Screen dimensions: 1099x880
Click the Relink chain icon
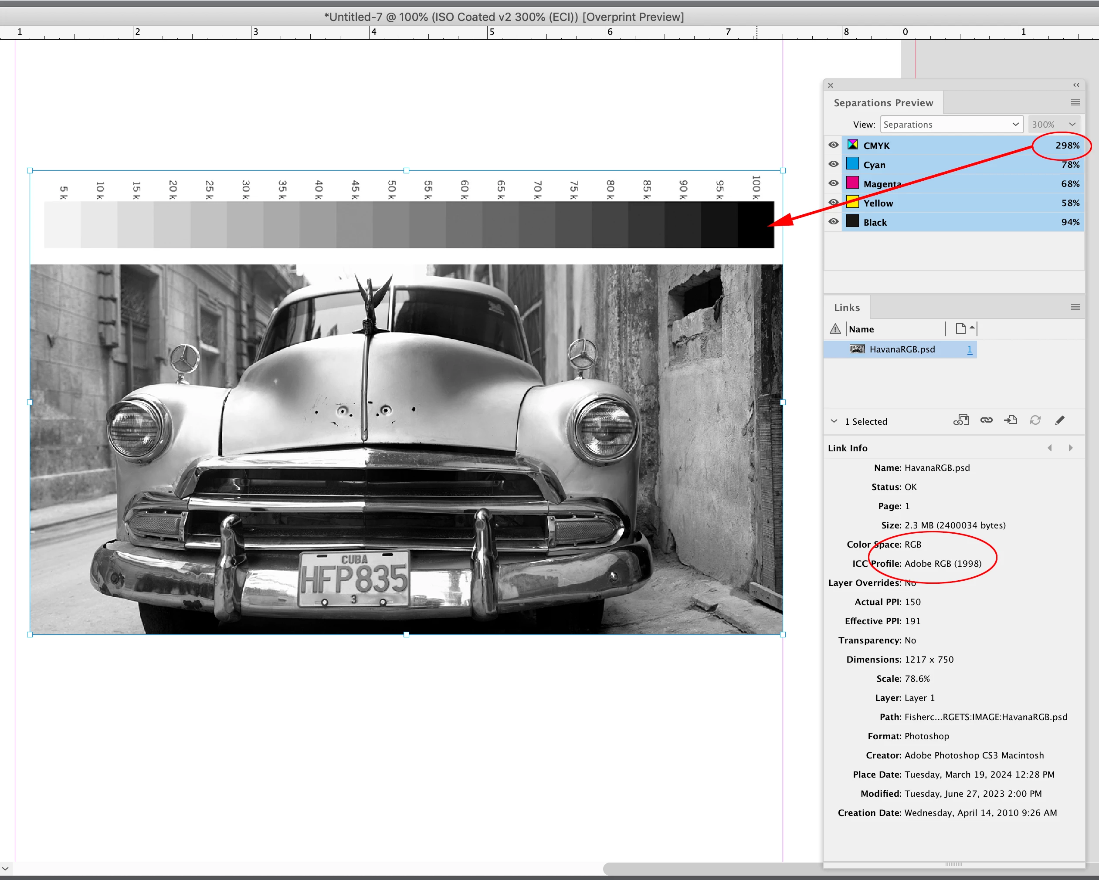[986, 420]
